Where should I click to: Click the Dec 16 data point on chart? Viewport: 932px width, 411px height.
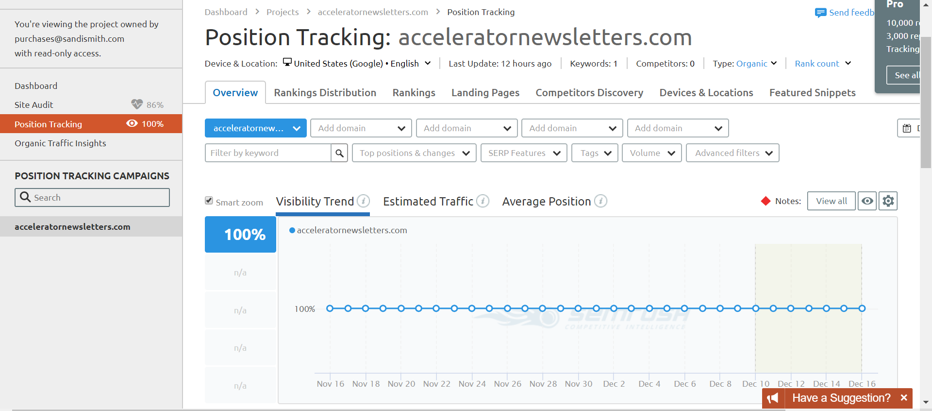[x=862, y=308]
